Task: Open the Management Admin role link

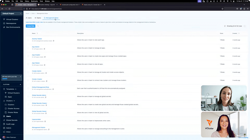Action: [x=39, y=127]
